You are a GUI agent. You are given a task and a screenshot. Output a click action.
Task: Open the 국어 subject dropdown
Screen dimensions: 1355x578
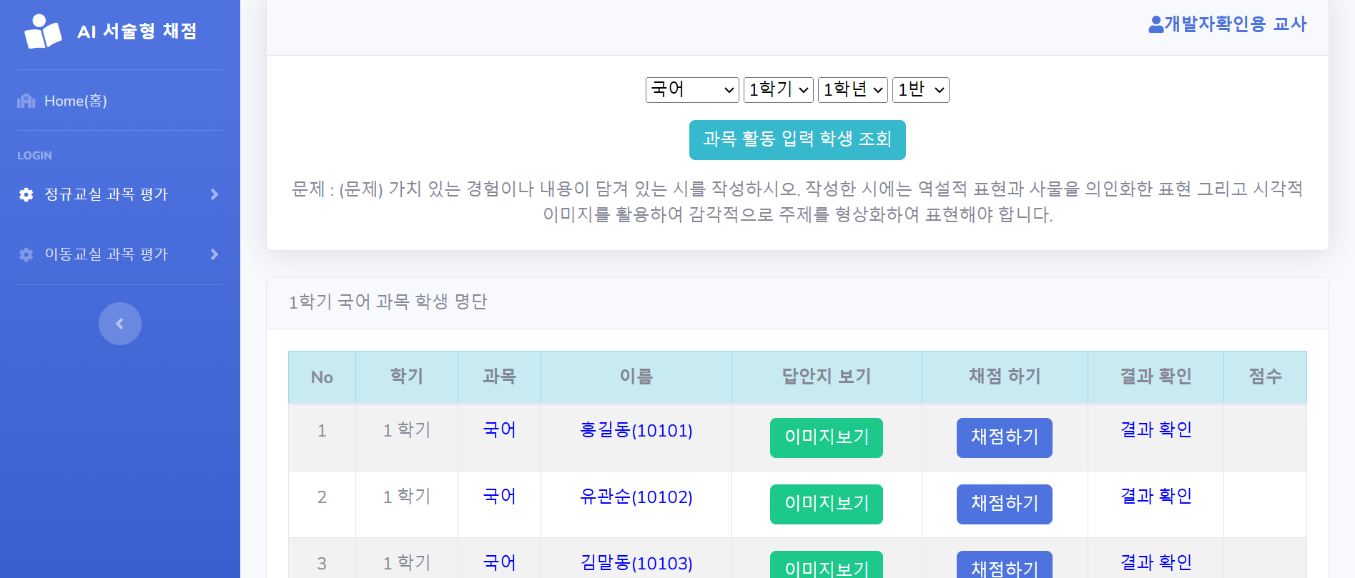[x=692, y=90]
